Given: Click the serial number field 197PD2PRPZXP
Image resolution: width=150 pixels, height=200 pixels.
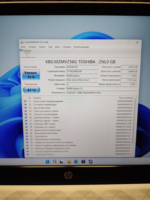Looking at the screenshot, I should pos(82,71).
